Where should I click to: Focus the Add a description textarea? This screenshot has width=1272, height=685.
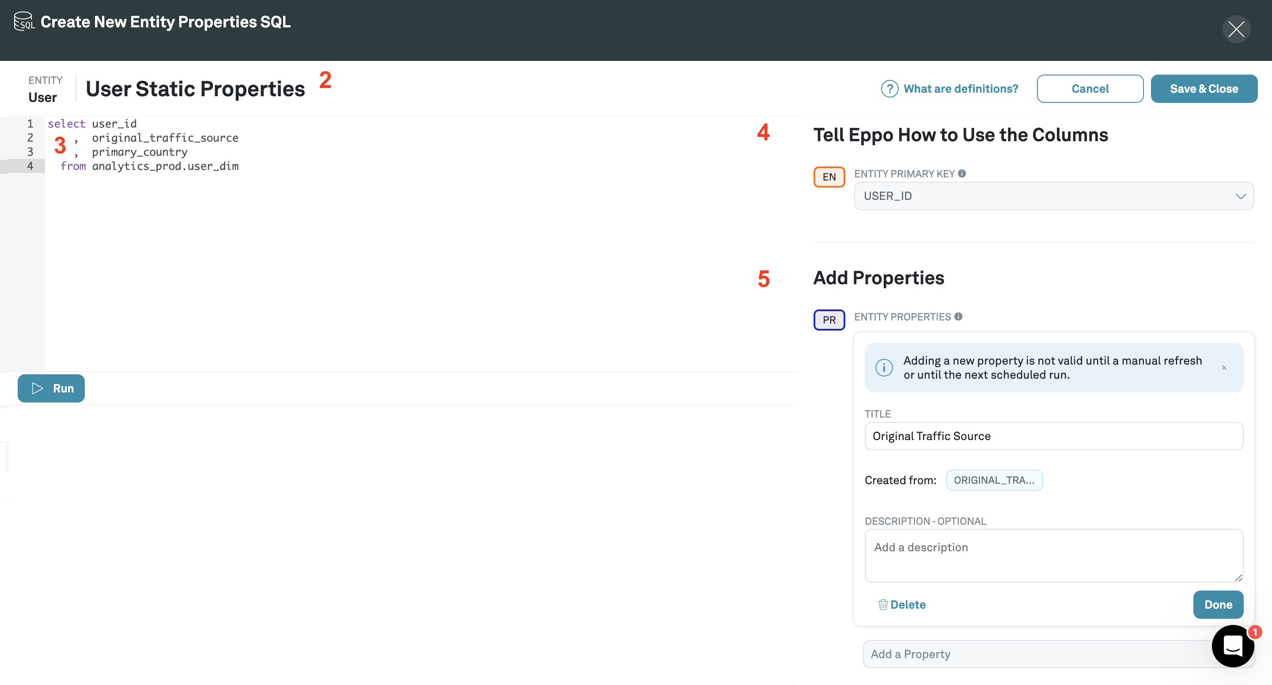(x=1053, y=555)
